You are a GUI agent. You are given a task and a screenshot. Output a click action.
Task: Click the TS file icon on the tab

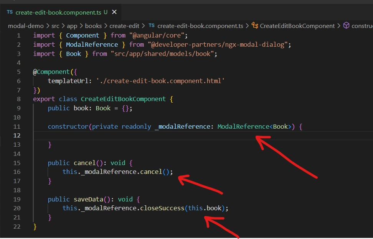click(x=10, y=13)
